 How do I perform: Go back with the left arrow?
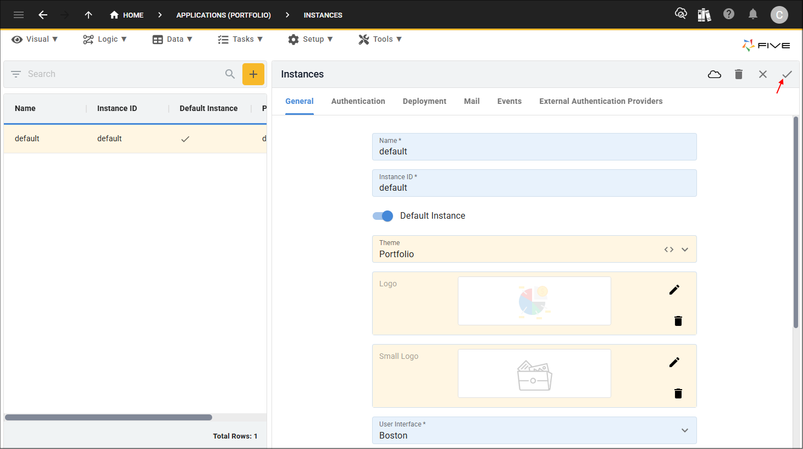pyautogui.click(x=43, y=15)
